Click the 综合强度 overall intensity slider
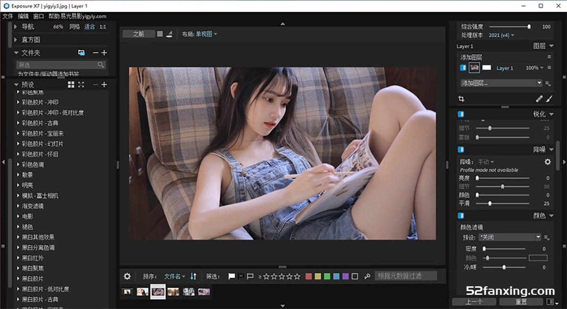The width and height of the screenshot is (567, 309). 509,27
